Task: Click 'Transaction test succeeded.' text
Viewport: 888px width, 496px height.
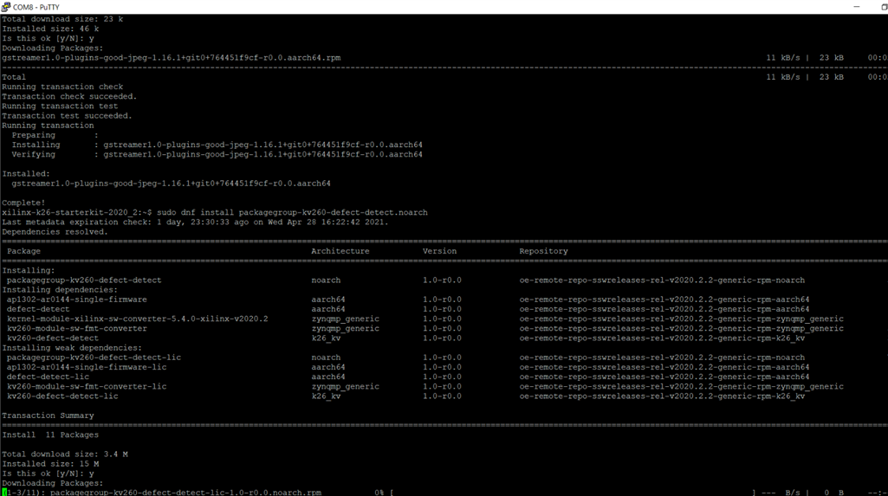Action: [x=67, y=116]
